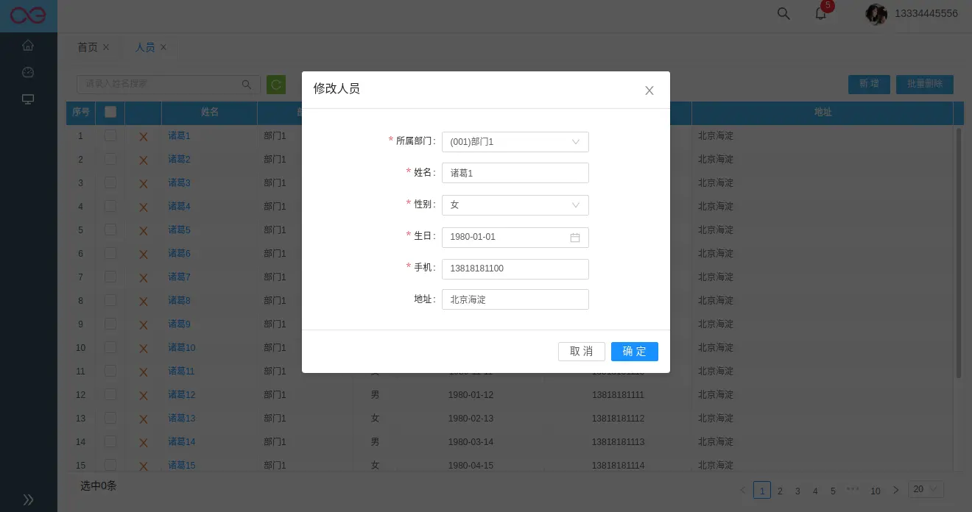Close the 首页 tab with its X
Image resolution: width=972 pixels, height=512 pixels.
tap(106, 47)
